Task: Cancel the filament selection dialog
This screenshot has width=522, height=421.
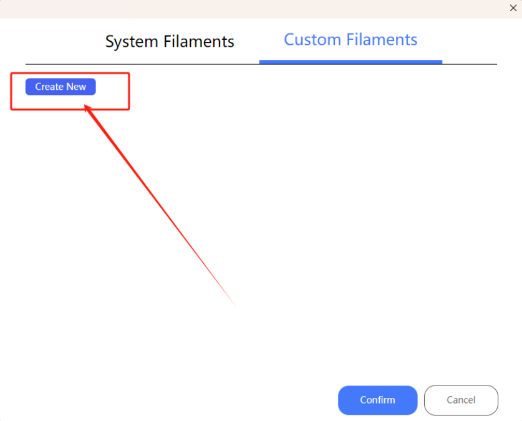Action: 461,400
